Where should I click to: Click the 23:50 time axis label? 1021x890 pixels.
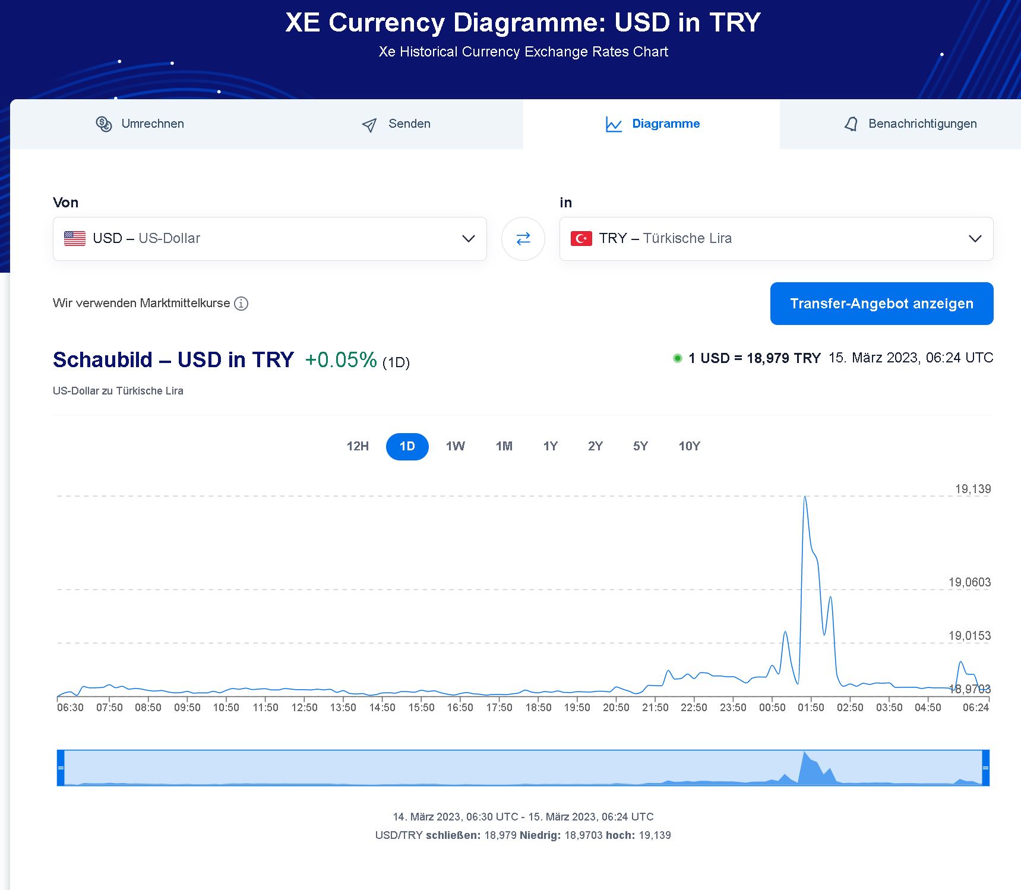(x=733, y=708)
